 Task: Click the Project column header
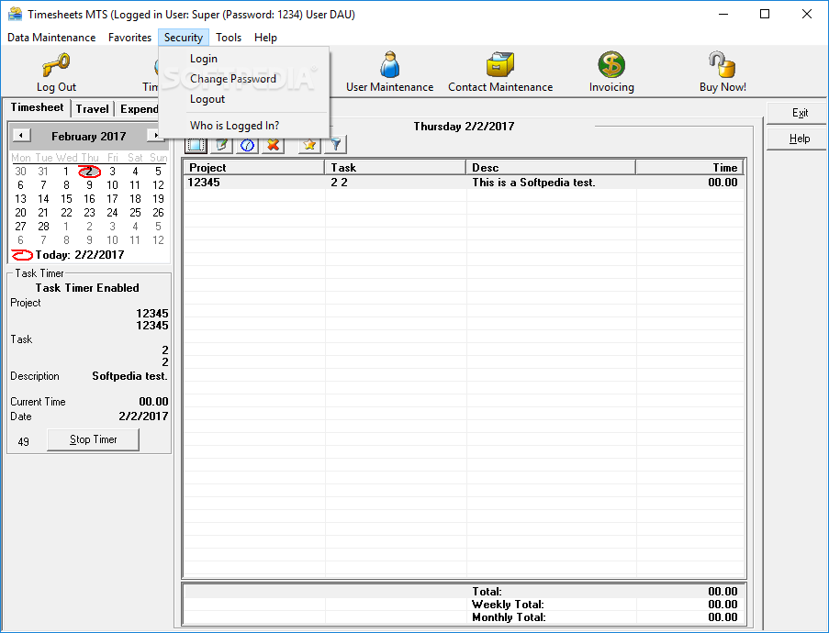253,168
